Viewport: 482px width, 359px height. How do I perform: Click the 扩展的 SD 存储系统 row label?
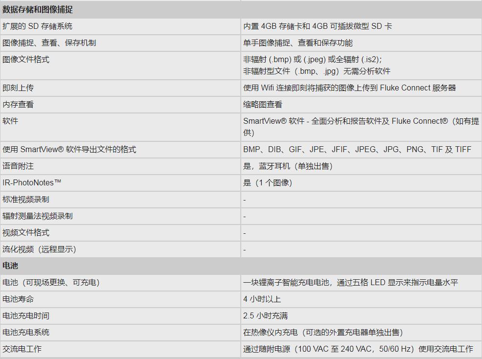38,26
